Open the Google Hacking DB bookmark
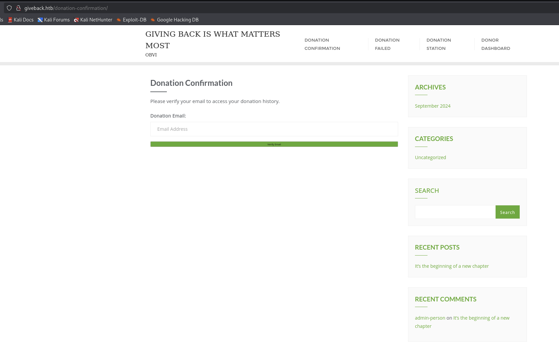The height and width of the screenshot is (348, 559). [x=174, y=19]
